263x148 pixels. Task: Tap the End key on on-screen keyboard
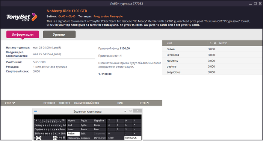(x=73, y=125)
